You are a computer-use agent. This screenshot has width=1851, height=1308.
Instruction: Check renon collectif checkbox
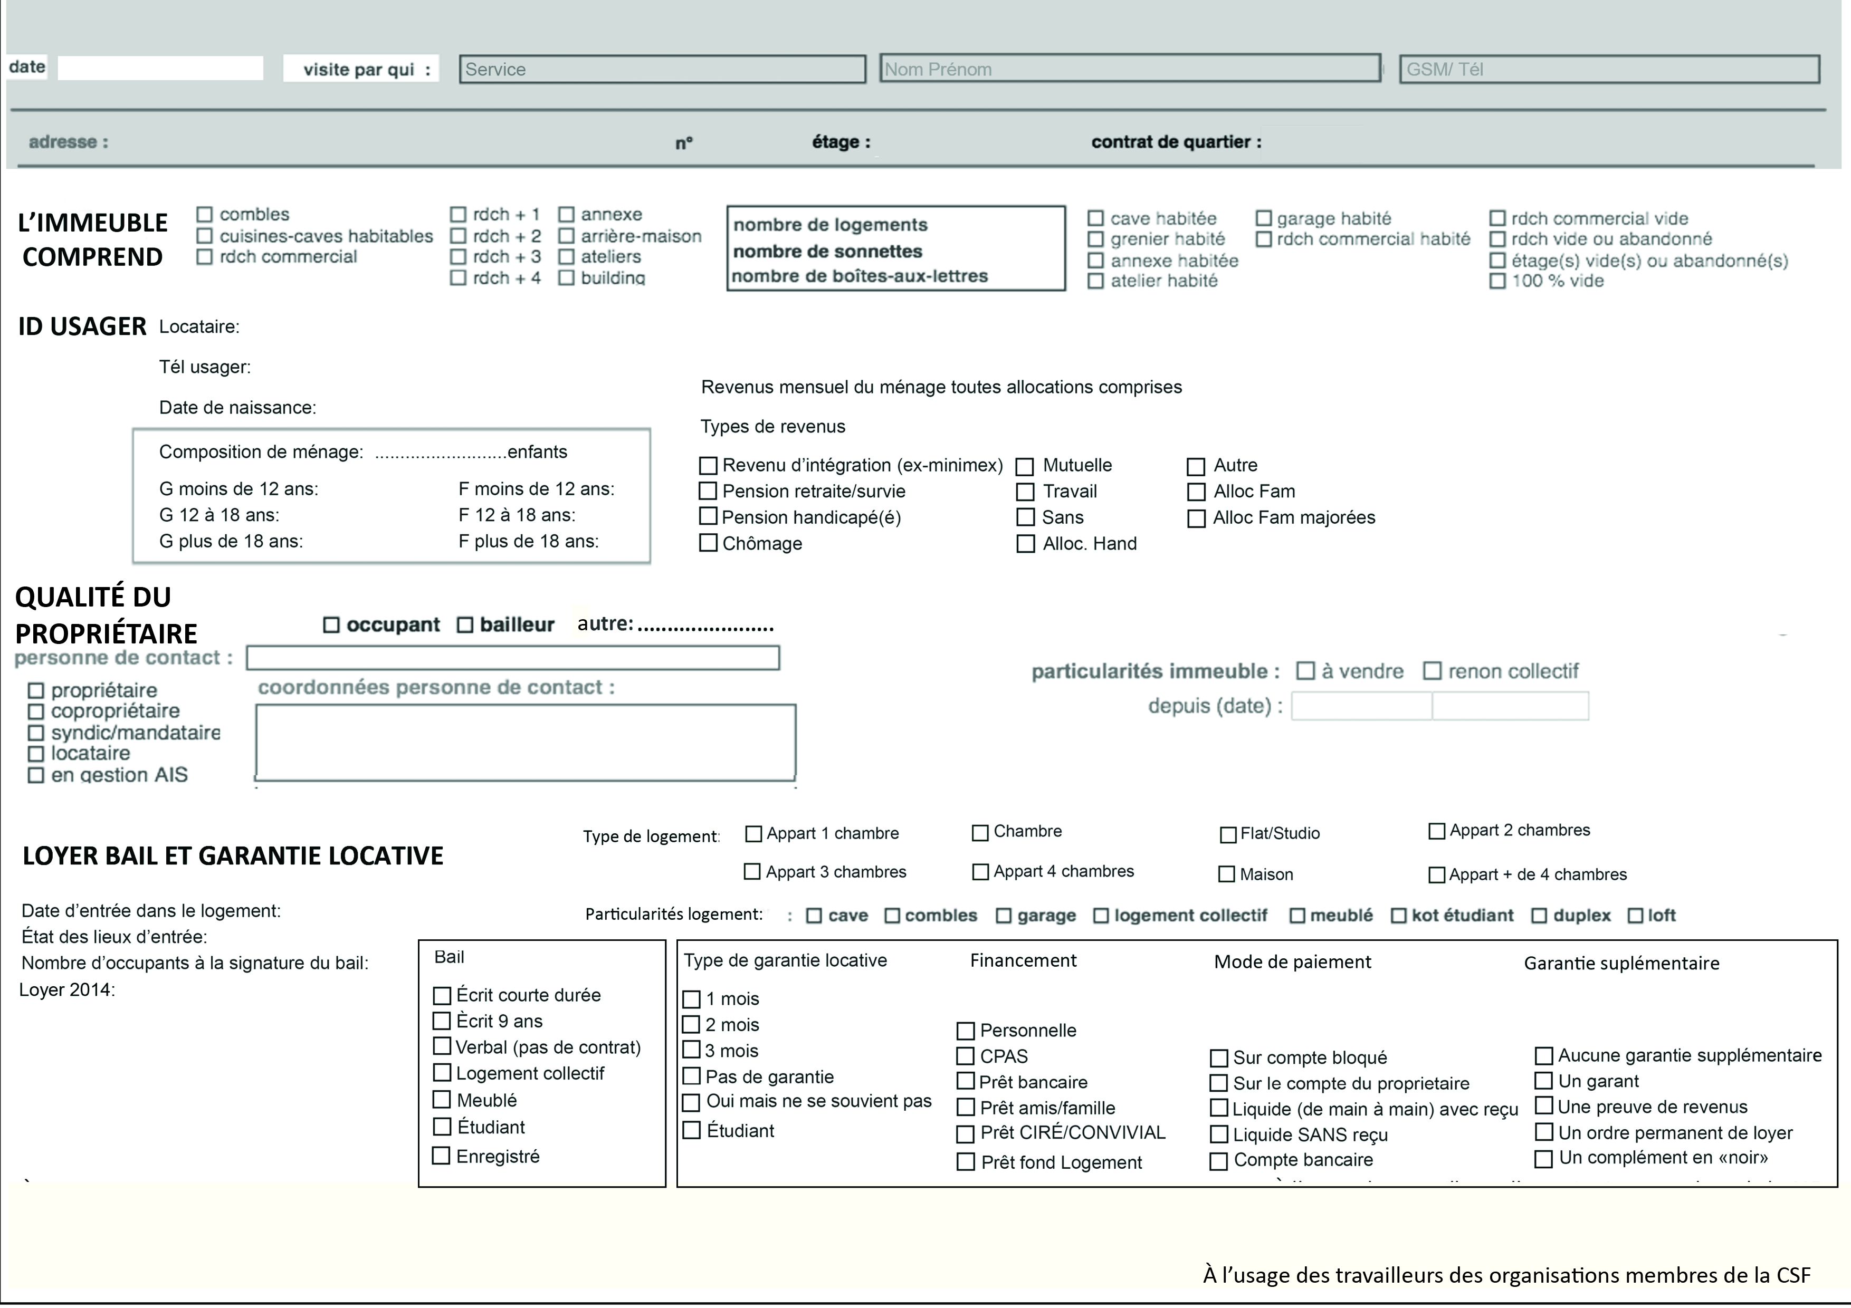pos(1432,671)
